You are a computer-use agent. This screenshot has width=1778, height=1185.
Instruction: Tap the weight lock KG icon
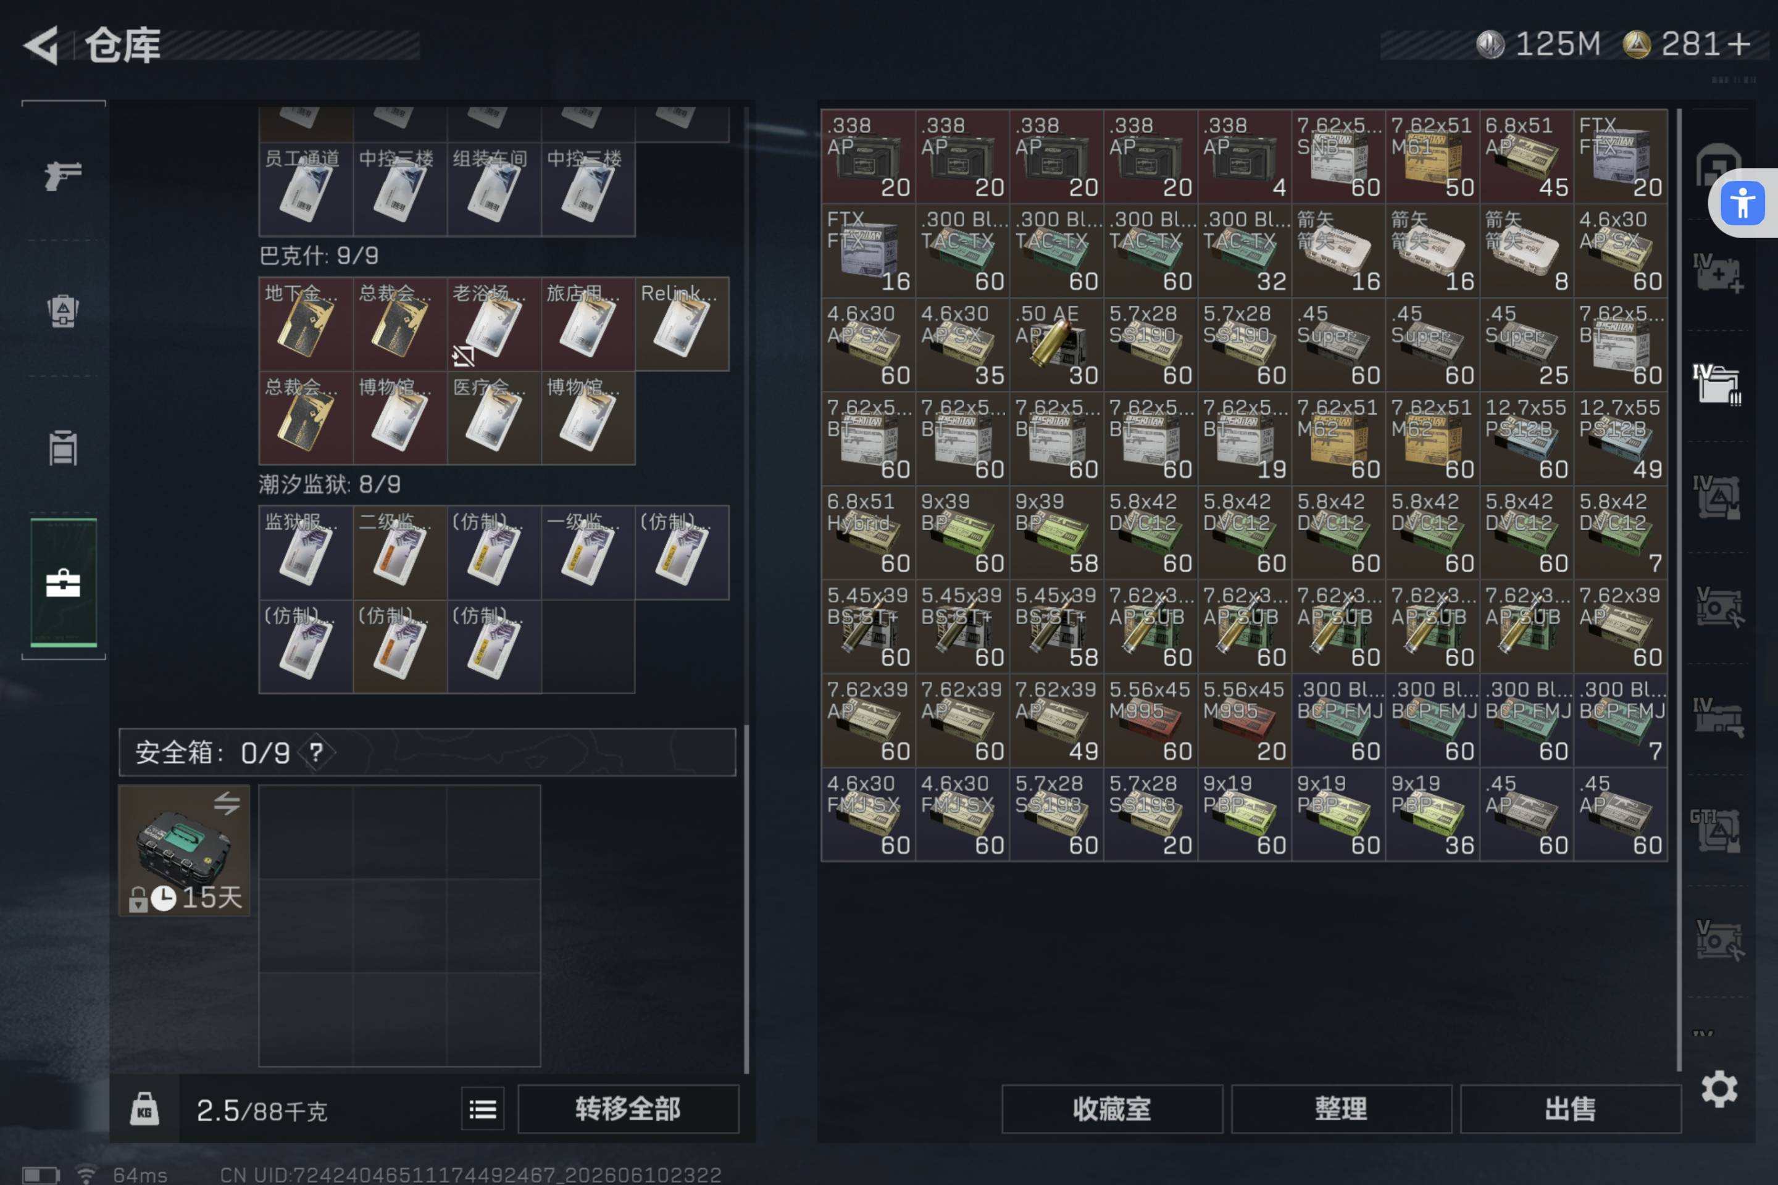click(144, 1108)
